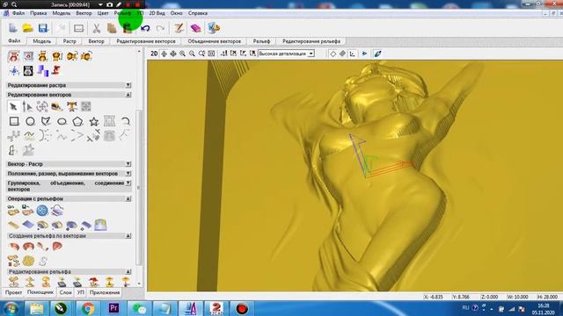The image size is (563, 316).
Task: Click the X: -6.835 status readout
Action: click(433, 297)
